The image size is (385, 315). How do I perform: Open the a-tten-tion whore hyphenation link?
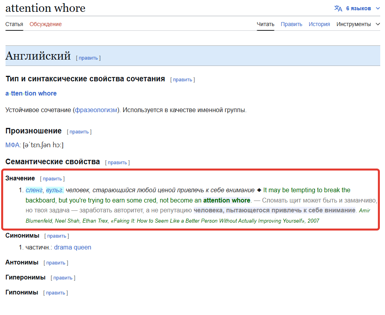point(31,94)
